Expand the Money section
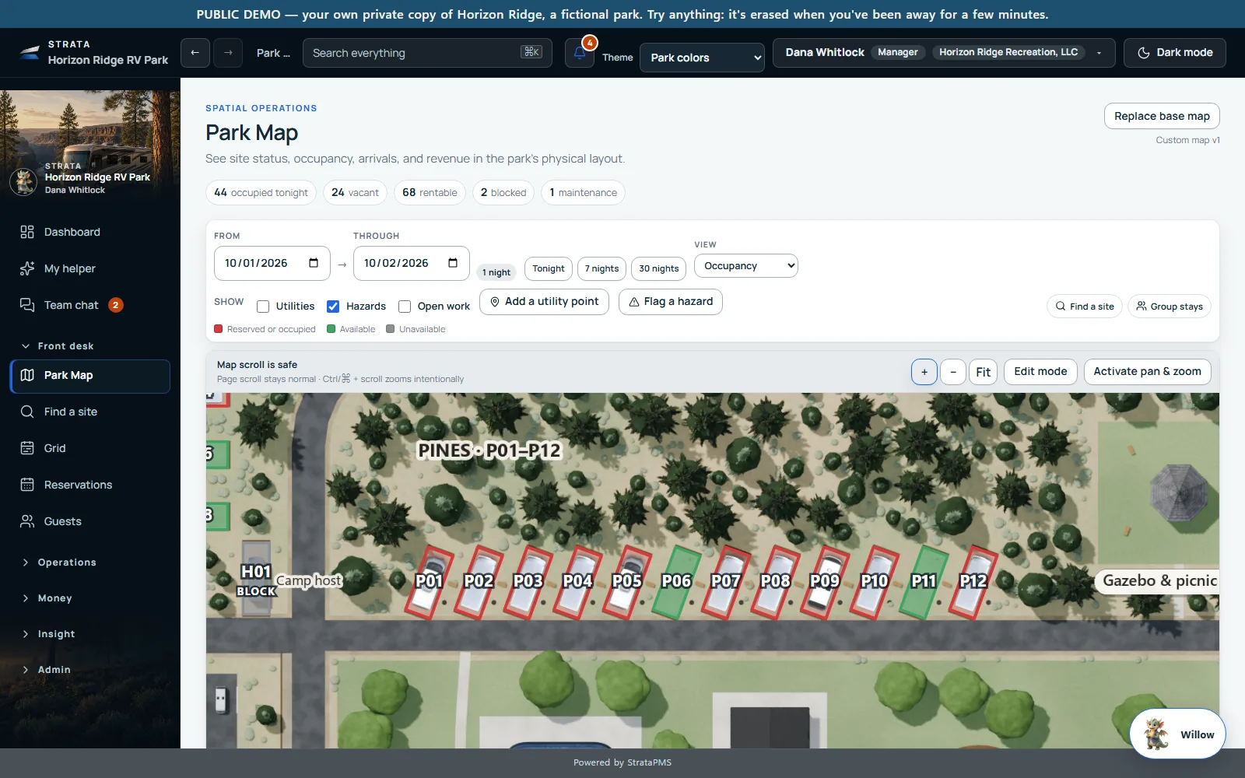1245x778 pixels. (x=54, y=598)
